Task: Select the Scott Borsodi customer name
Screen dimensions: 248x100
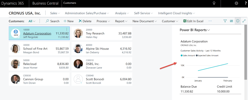Action: 95,79
